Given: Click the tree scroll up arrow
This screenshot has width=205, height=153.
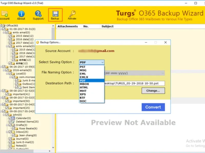Looking at the screenshot, I should click(53, 26).
